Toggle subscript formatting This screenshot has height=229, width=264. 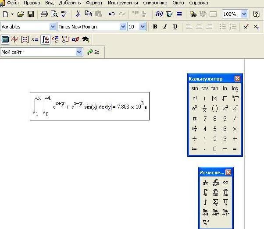[257, 27]
